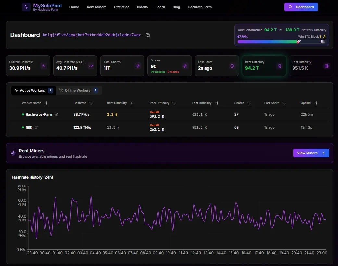Copy the wallet address using the copy icon
This screenshot has height=266, width=338.
148,35
